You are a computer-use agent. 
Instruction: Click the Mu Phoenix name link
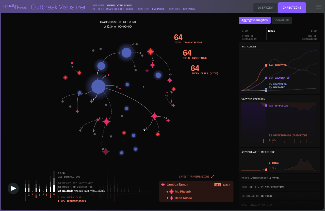pos(183,192)
